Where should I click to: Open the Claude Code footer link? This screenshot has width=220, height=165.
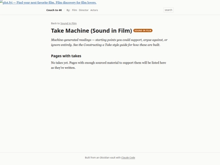(128, 158)
